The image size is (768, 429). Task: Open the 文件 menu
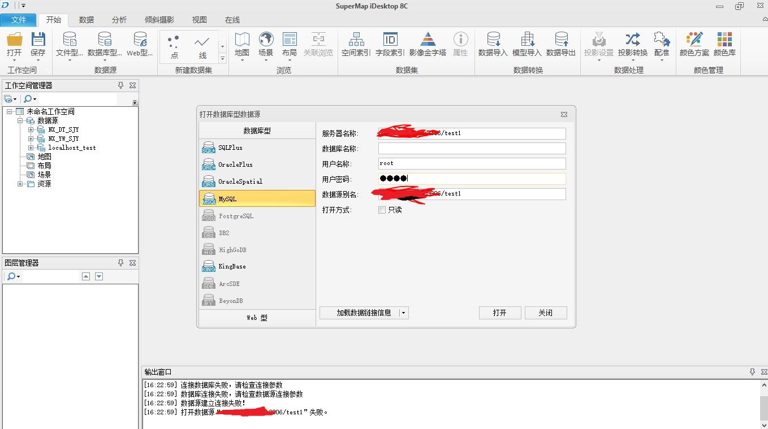19,20
